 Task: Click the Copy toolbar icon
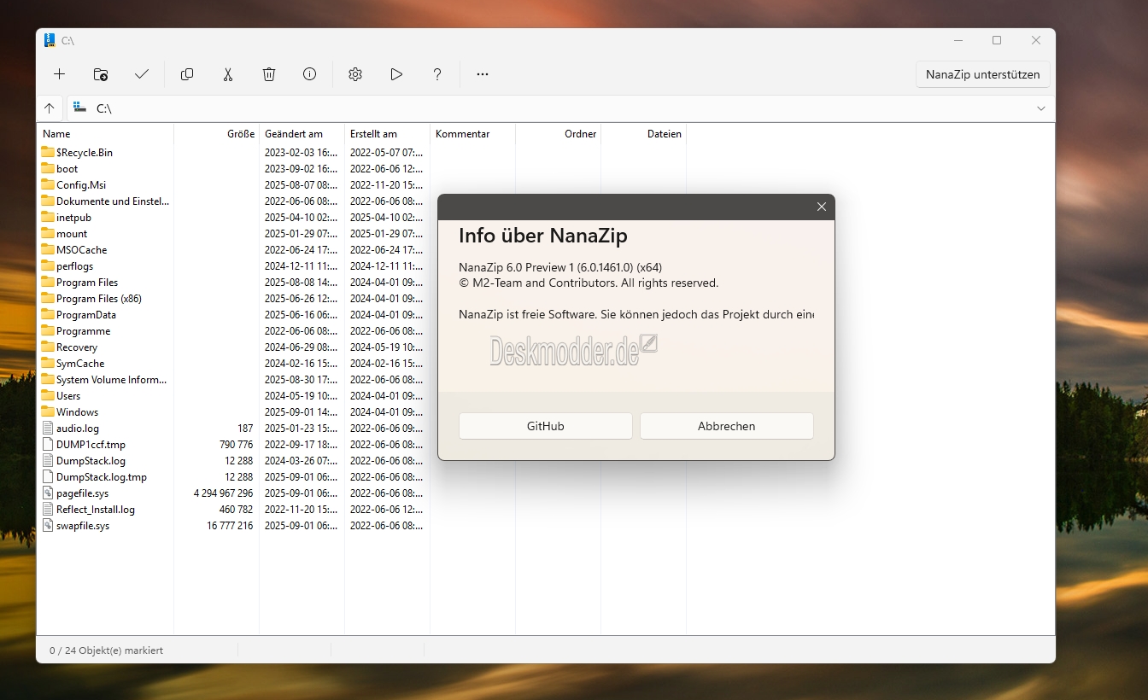coord(187,74)
